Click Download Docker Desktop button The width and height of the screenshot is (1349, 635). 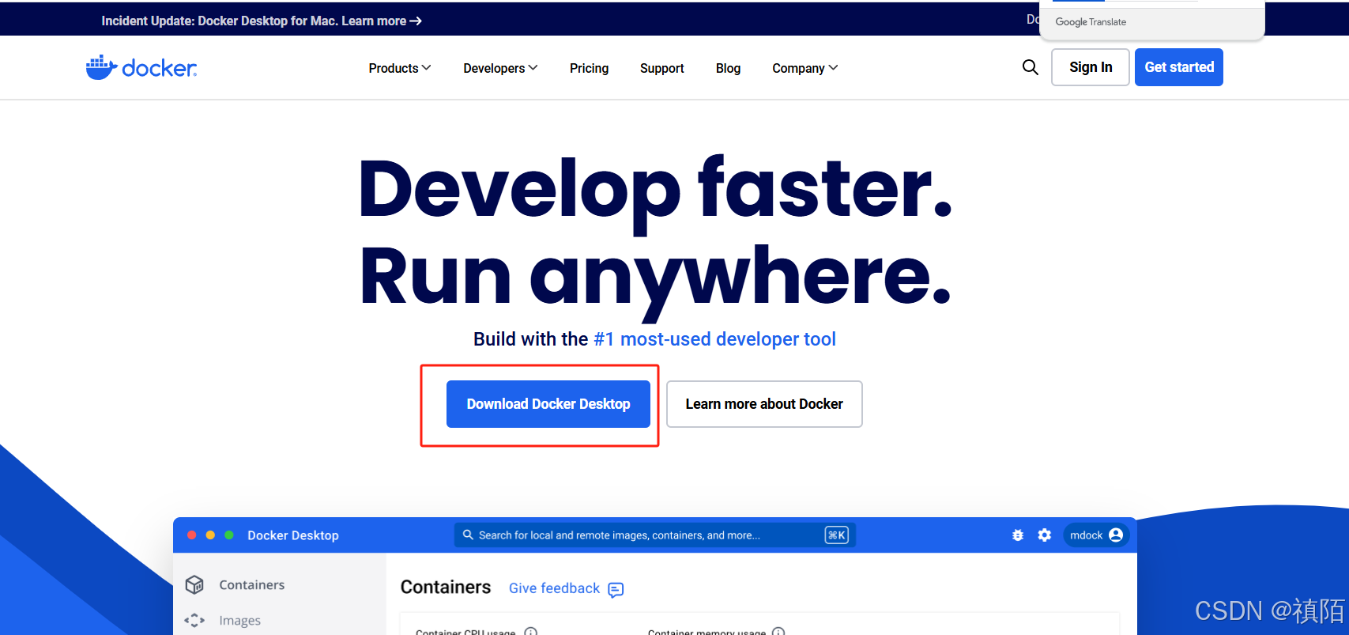click(x=548, y=404)
